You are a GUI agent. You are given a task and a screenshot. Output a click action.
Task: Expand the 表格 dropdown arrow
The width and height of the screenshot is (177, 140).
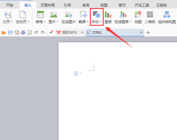click(44, 22)
